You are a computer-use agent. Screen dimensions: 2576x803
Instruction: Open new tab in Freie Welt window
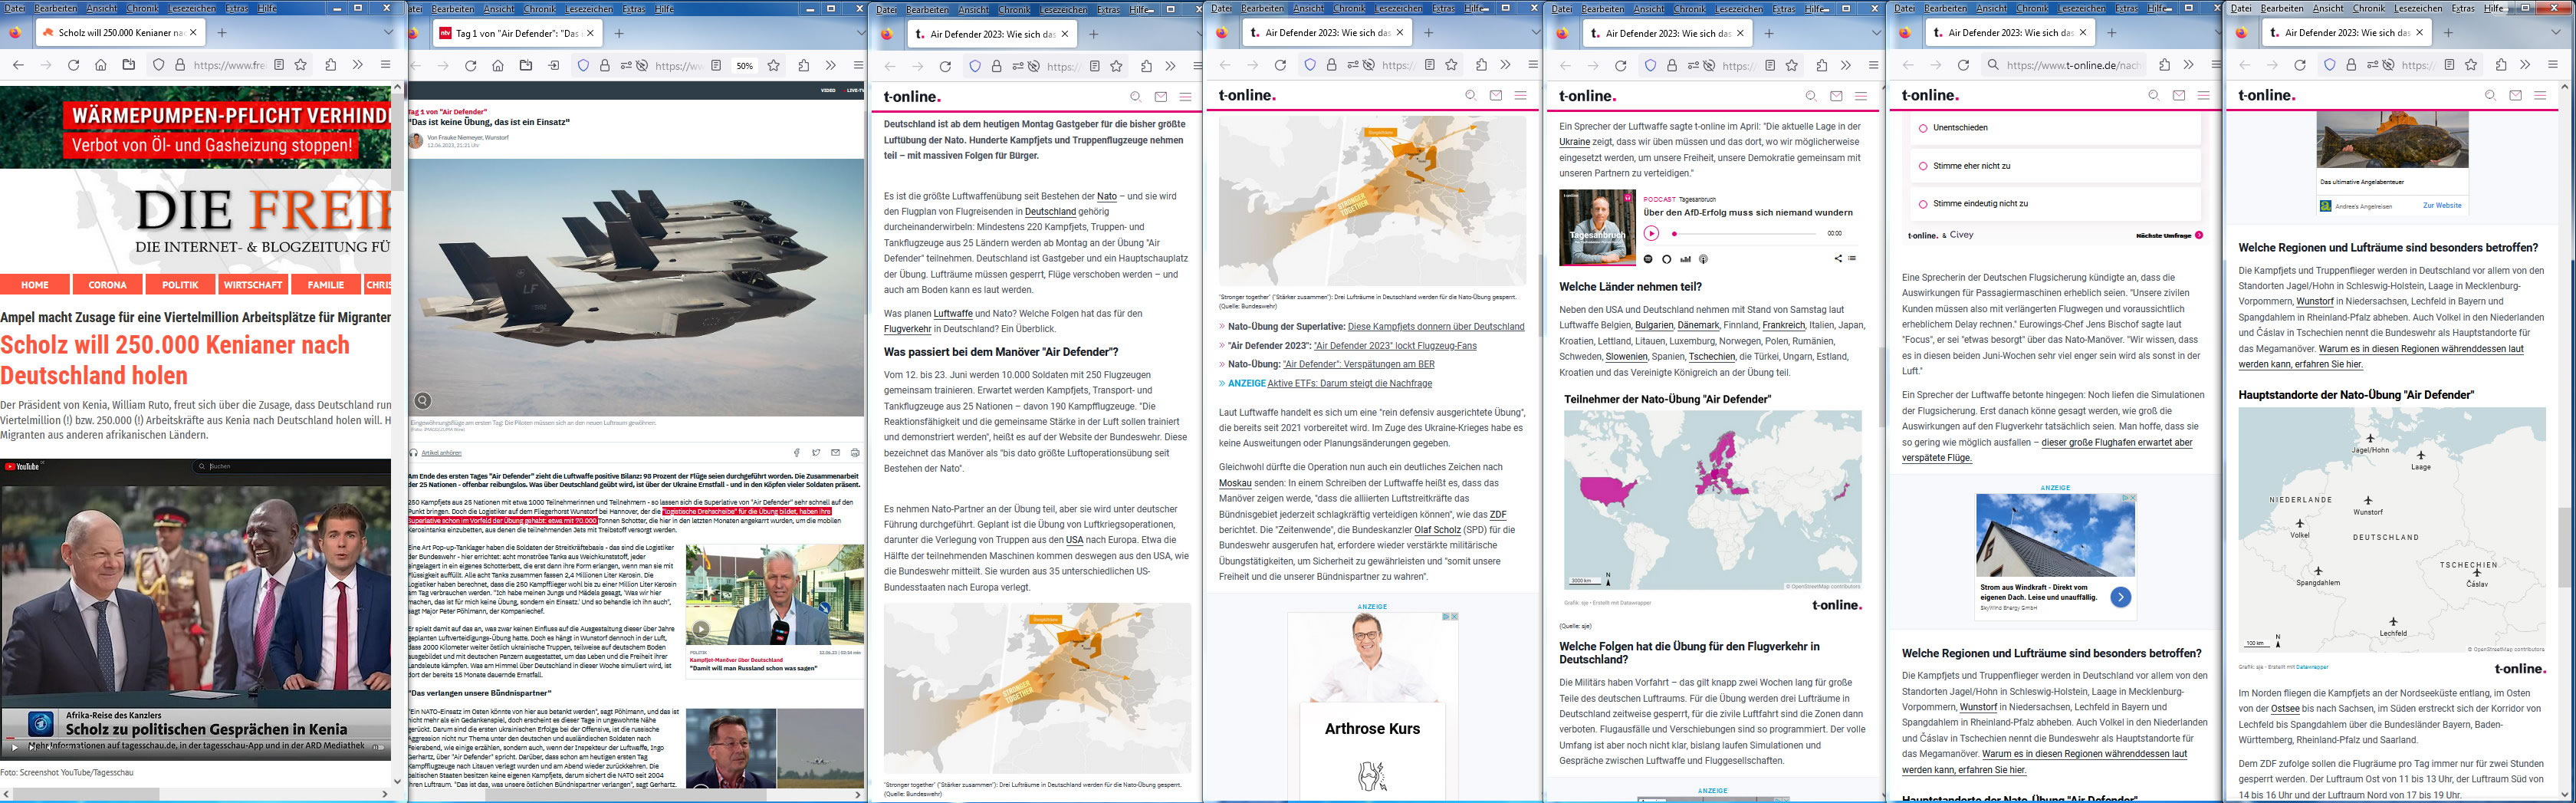click(222, 32)
